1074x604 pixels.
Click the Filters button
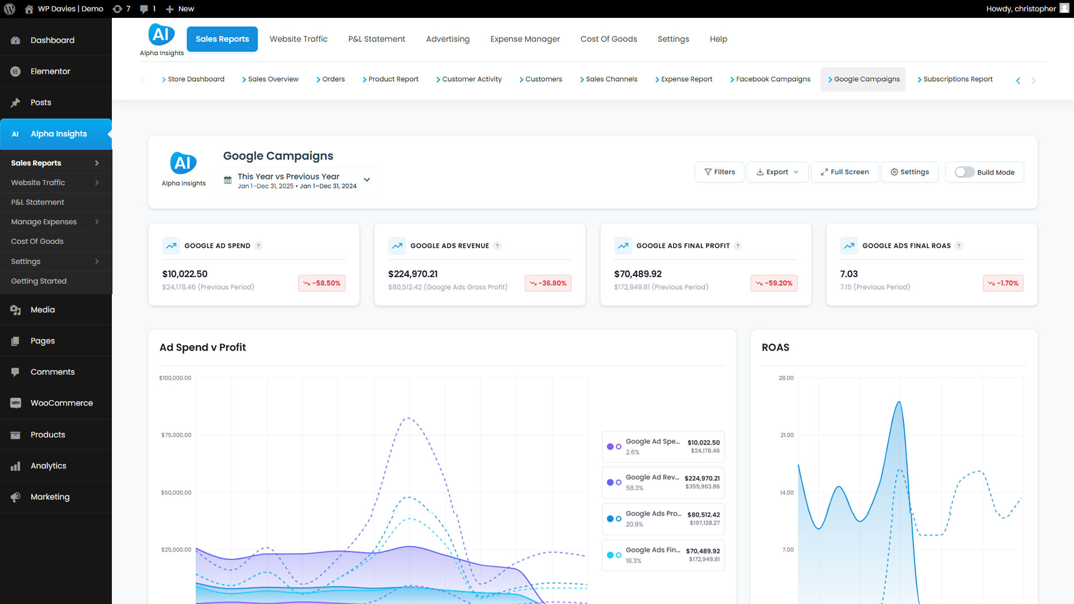(719, 172)
